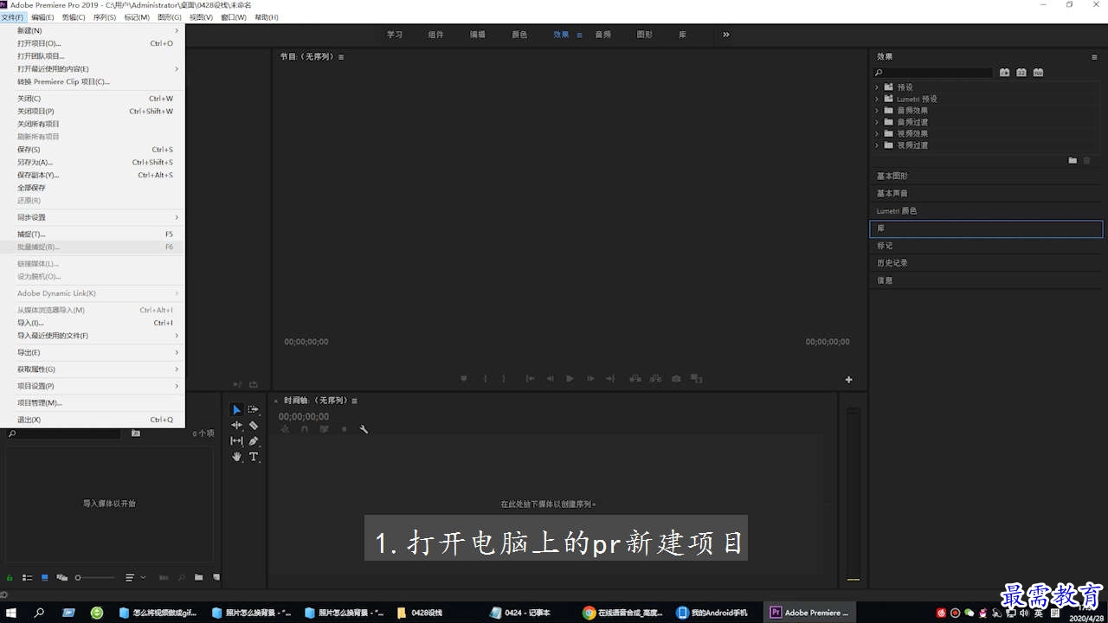Viewport: 1108px width, 623px height.
Task: Show more workspaces with double chevron
Action: [x=726, y=35]
